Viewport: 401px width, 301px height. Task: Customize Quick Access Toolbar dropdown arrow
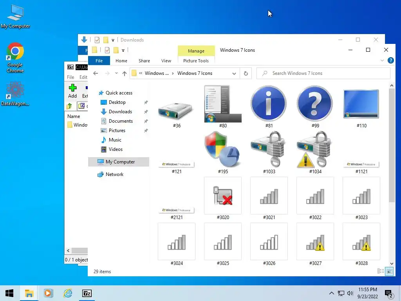(123, 51)
